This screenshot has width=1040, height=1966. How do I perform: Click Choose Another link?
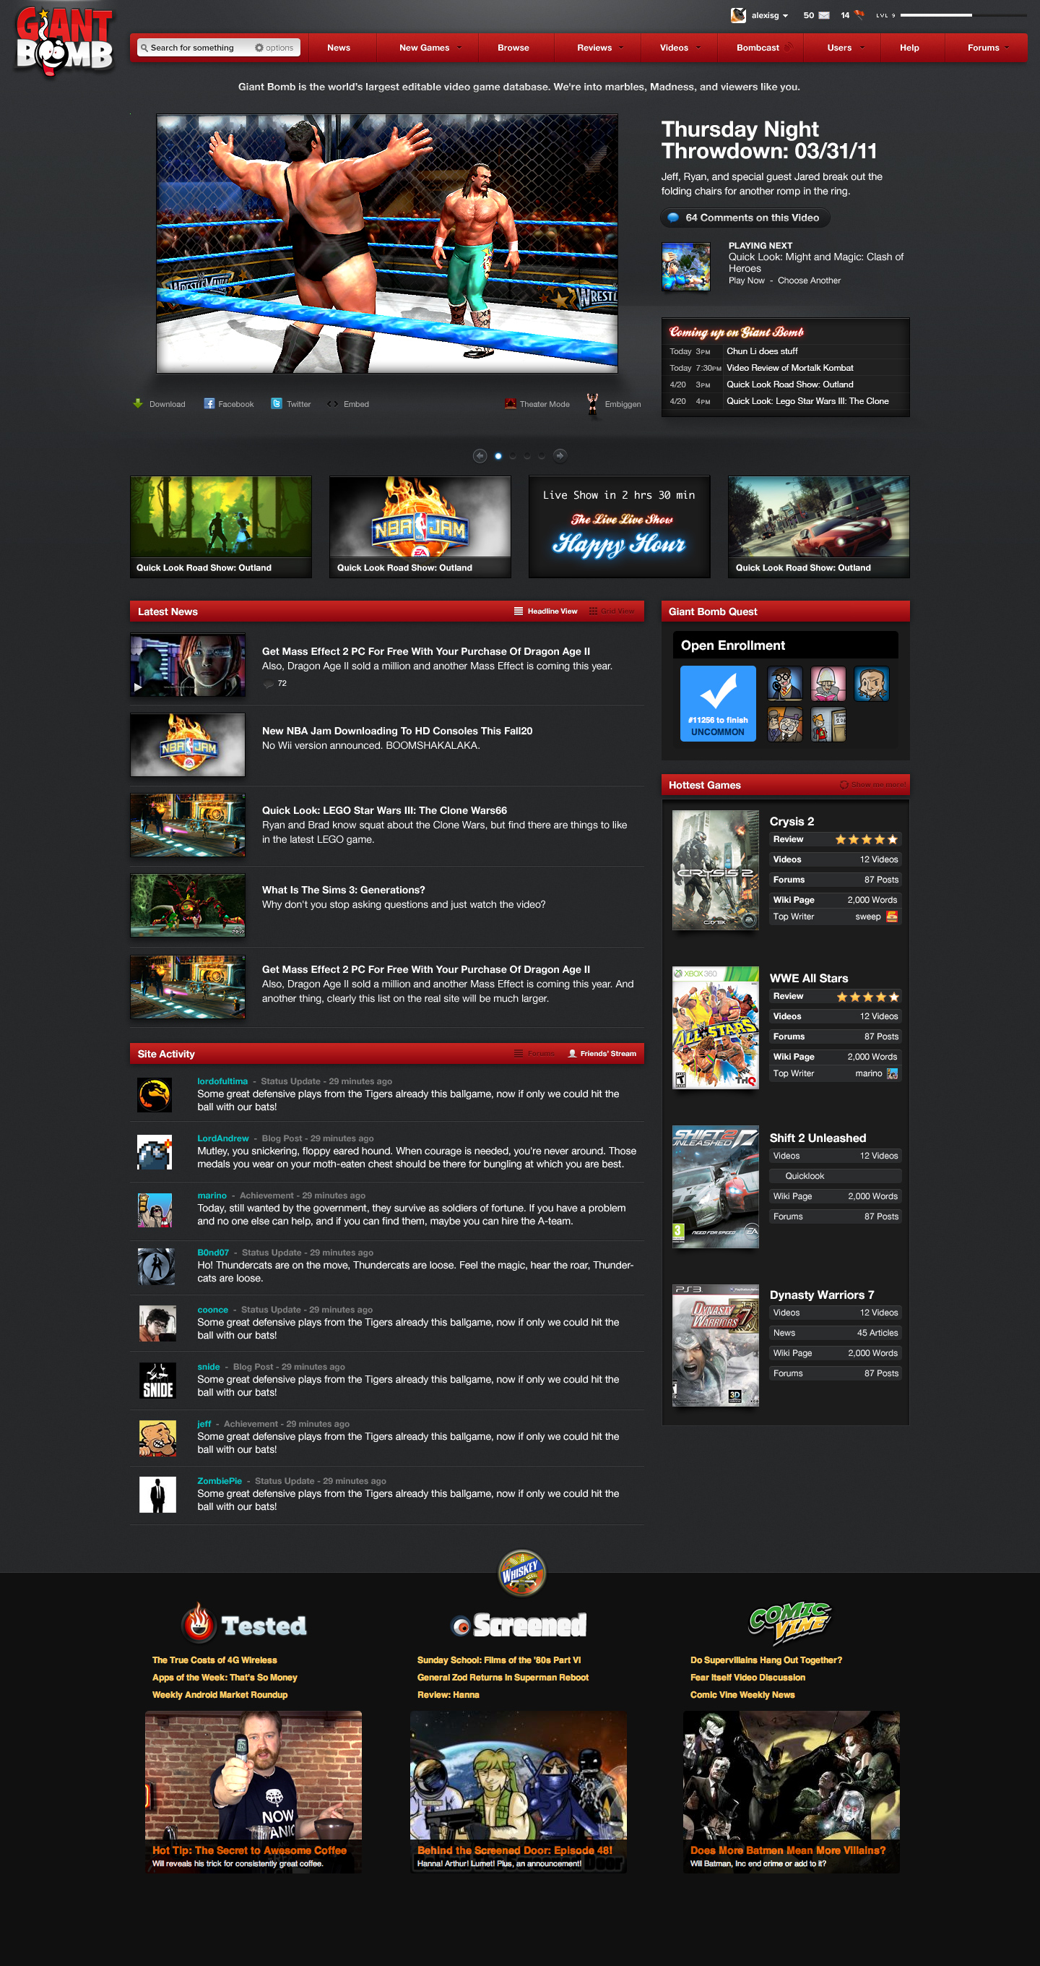[x=809, y=281]
